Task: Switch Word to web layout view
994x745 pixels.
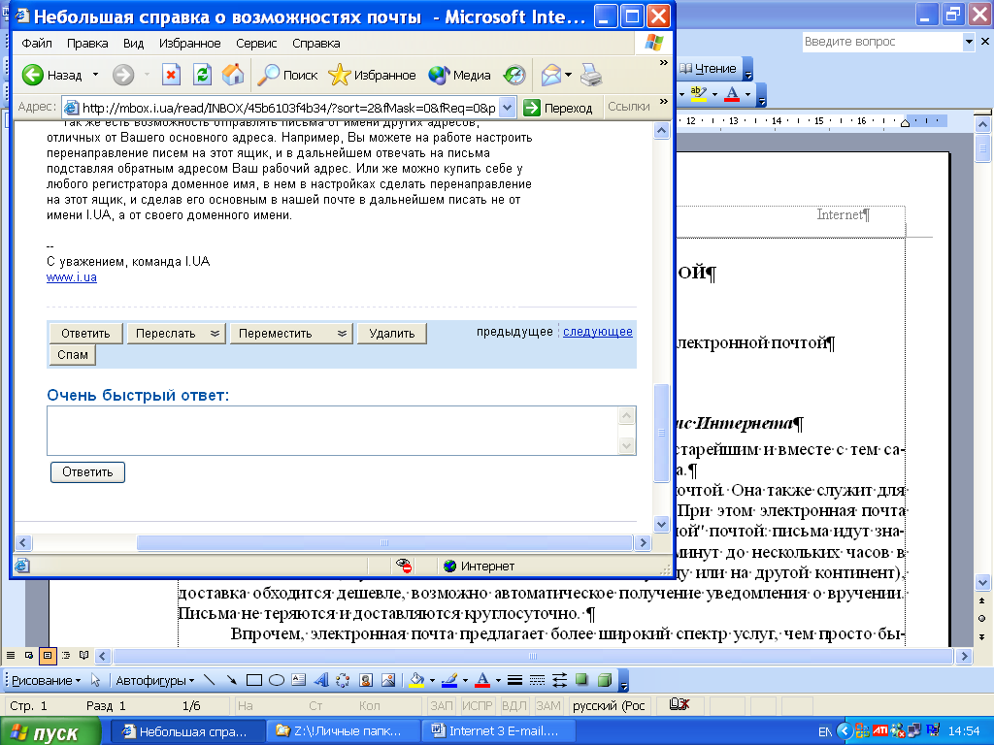Action: click(28, 655)
